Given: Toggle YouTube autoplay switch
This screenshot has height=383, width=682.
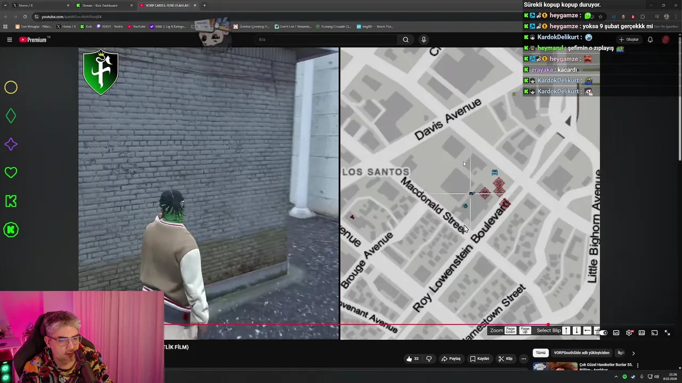Looking at the screenshot, I should tap(603, 333).
